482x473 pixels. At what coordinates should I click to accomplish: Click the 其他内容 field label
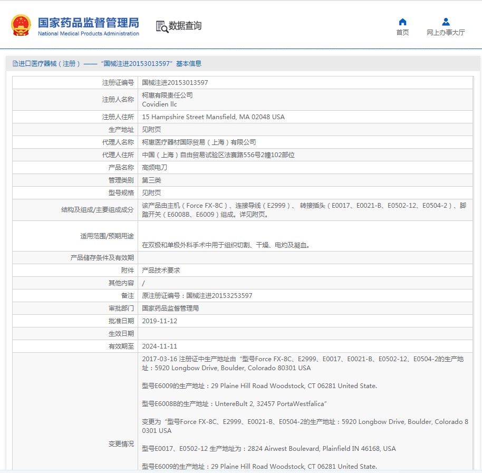click(x=121, y=283)
